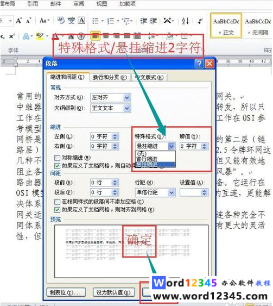Open the Change Case (Aa) button
This screenshot has height=306, width=273.
(45, 20)
